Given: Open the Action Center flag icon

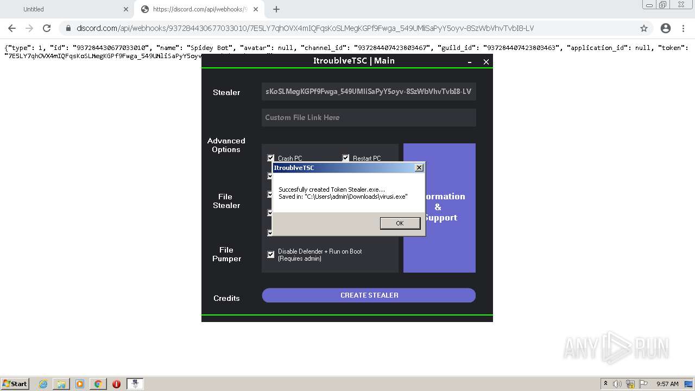Looking at the screenshot, I should [643, 384].
